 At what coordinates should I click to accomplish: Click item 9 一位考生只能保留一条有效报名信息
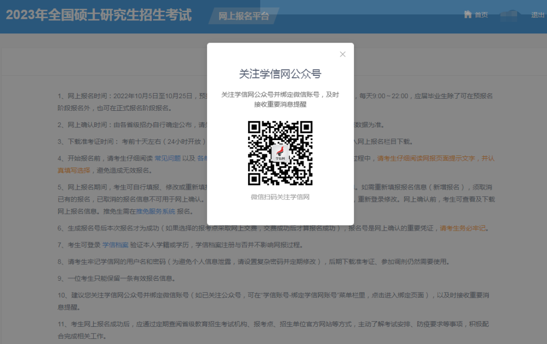[x=116, y=278]
